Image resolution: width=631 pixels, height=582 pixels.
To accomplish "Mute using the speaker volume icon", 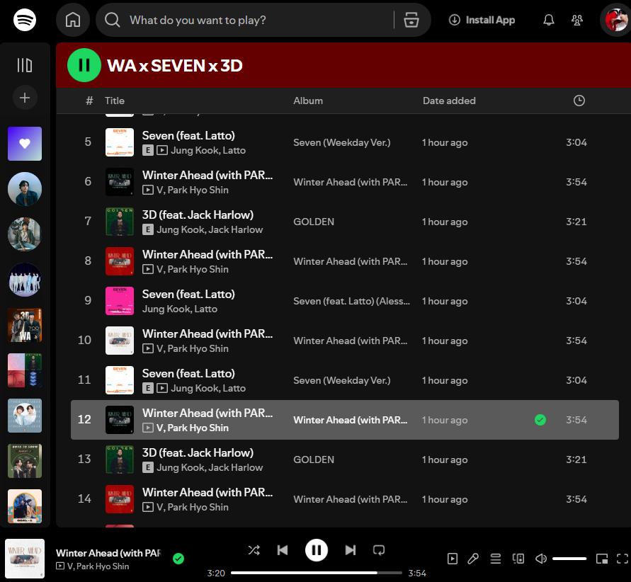I will tap(541, 558).
